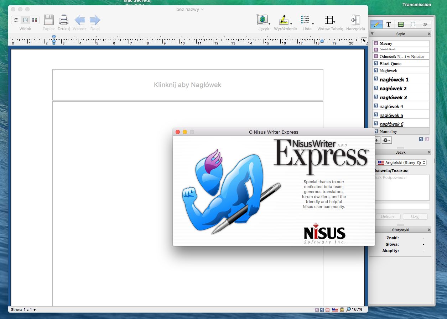Toggle character styles filter below the style list
Screen dimensions: 447x319
point(427,139)
